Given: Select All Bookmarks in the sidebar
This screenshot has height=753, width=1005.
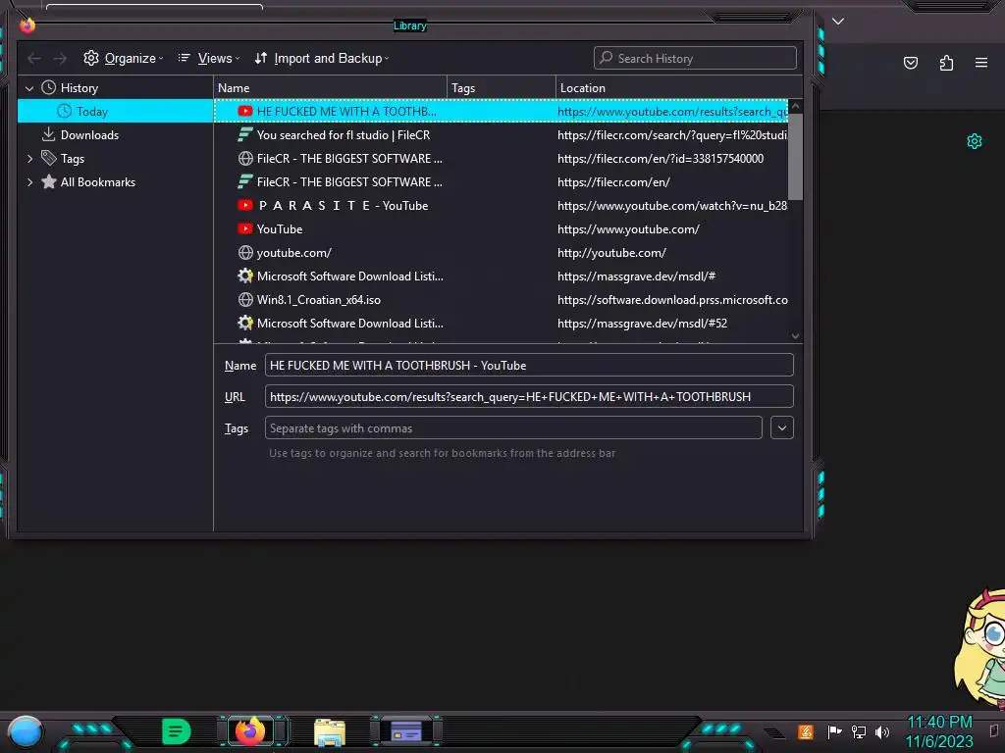Looking at the screenshot, I should [98, 182].
